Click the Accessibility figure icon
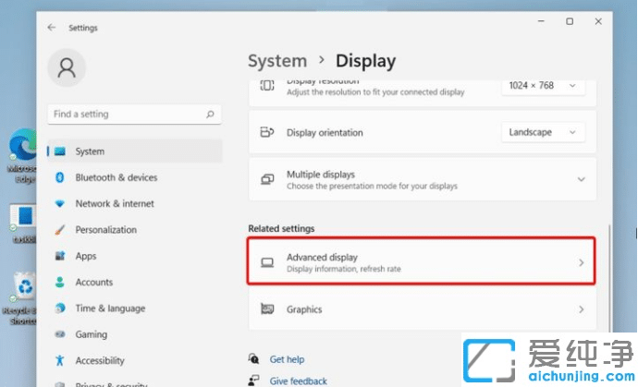 (60, 361)
